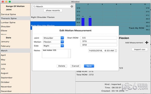Click the Edit Motion Measurement title
This screenshot has height=94, width=151.
coord(75,31)
